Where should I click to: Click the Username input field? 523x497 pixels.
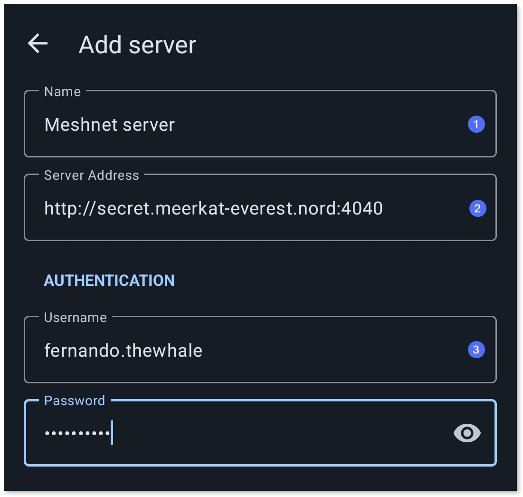[x=238, y=350]
